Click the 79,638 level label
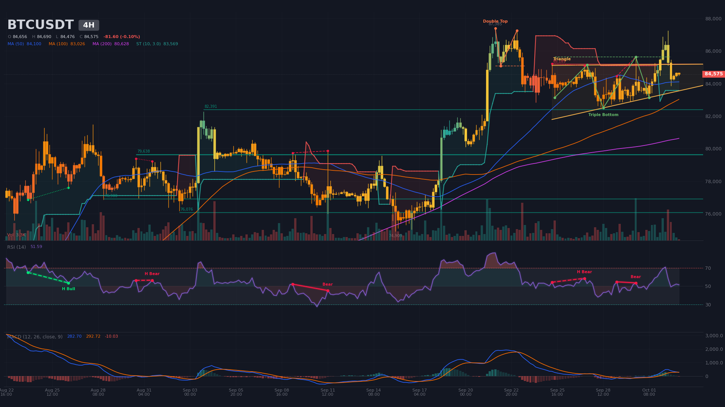This screenshot has width=725, height=407. tap(144, 151)
